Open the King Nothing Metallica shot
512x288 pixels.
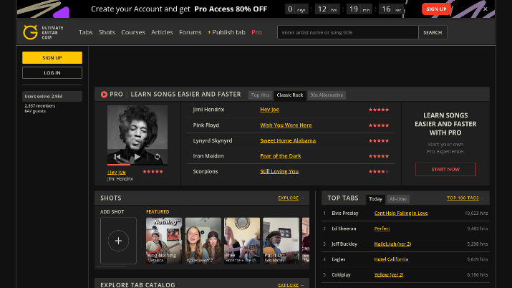(x=164, y=241)
